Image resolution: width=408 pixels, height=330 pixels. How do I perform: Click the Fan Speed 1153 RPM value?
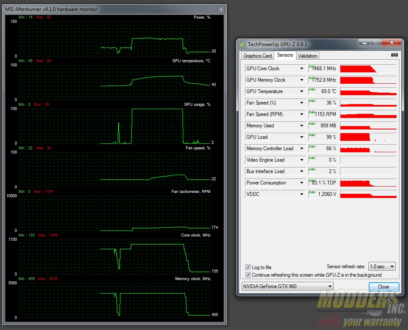tap(323, 114)
